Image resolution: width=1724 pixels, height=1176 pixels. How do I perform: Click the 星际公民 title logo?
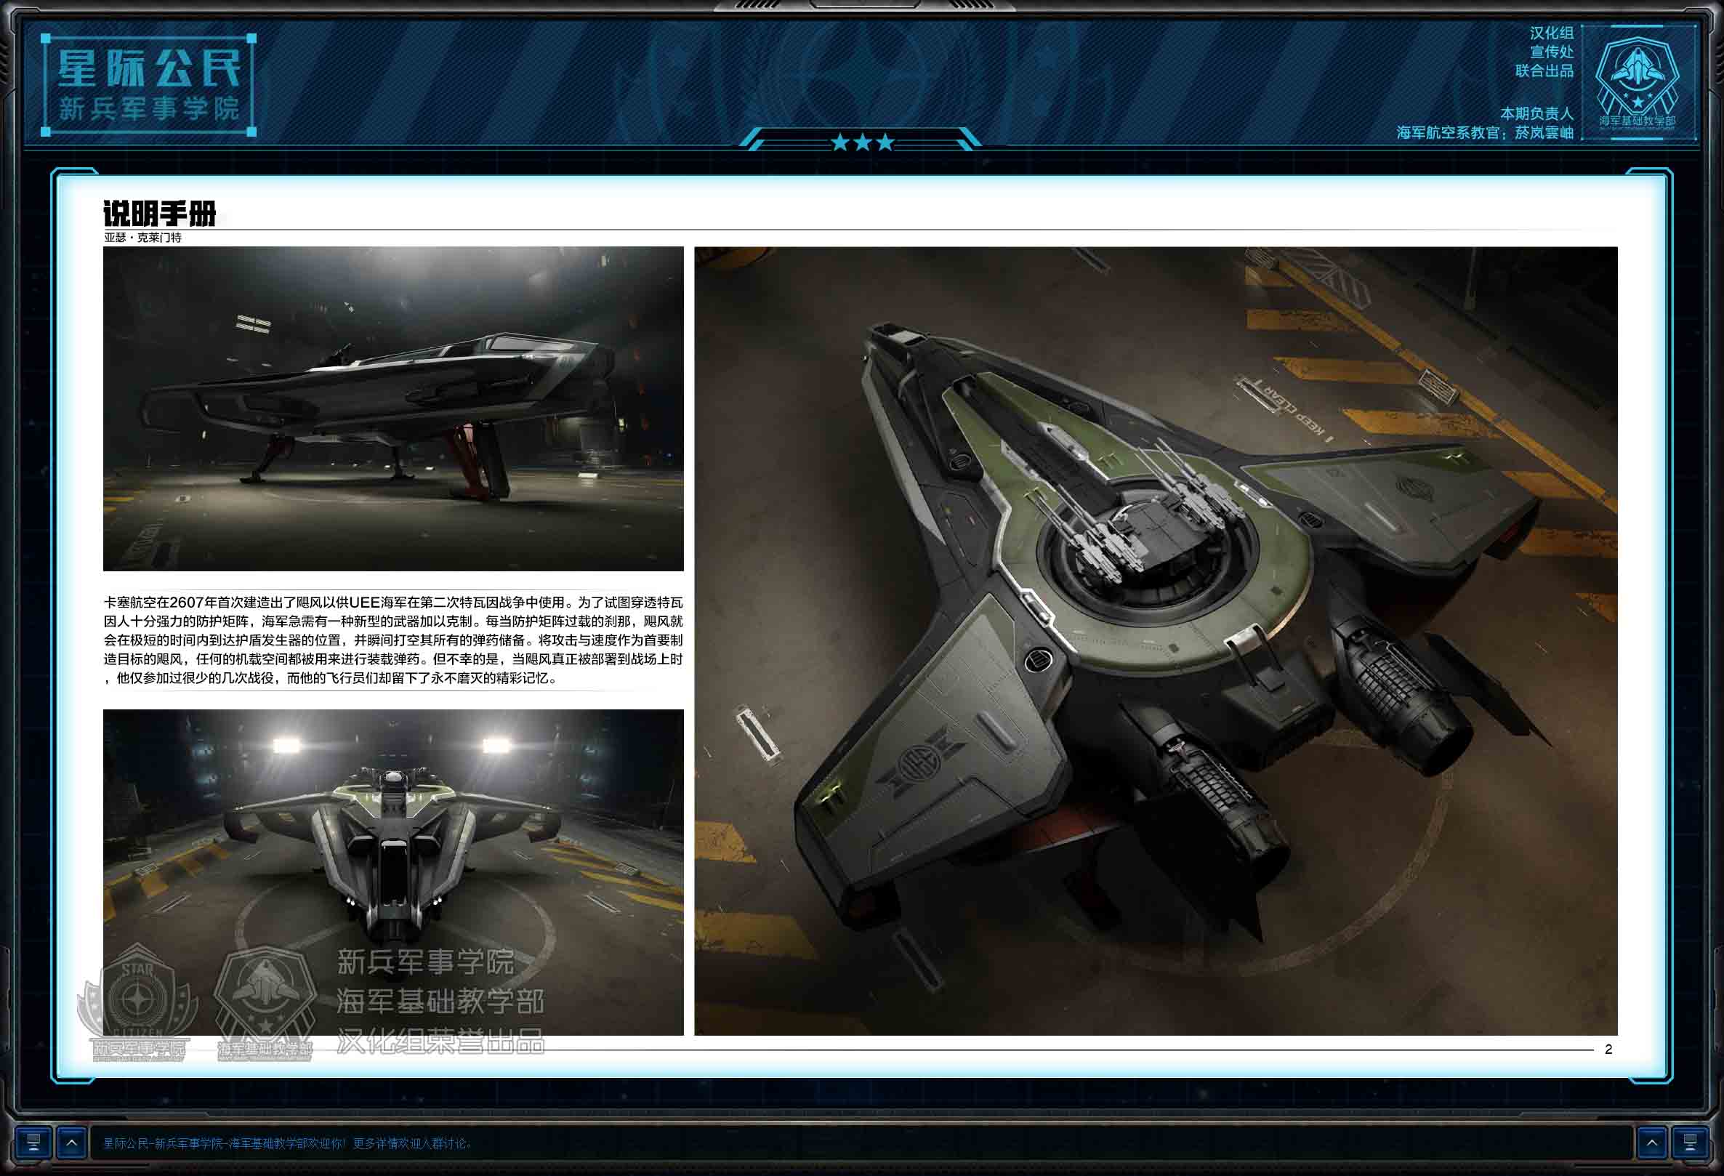click(149, 69)
